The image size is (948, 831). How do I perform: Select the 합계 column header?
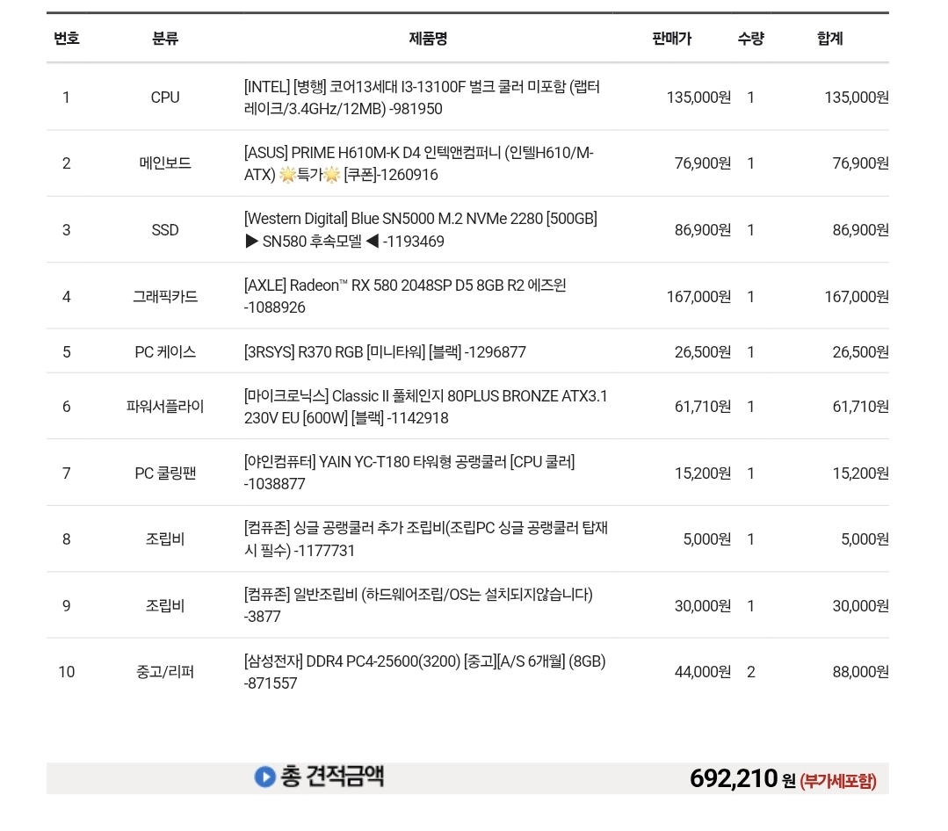[830, 39]
